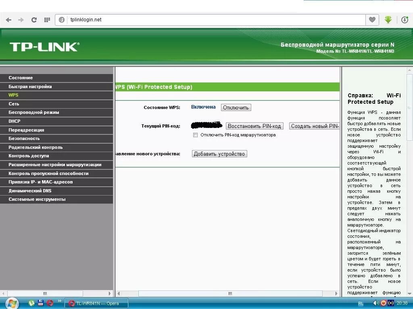Open Переадресация menu section
This screenshot has height=309, width=413.
56,130
